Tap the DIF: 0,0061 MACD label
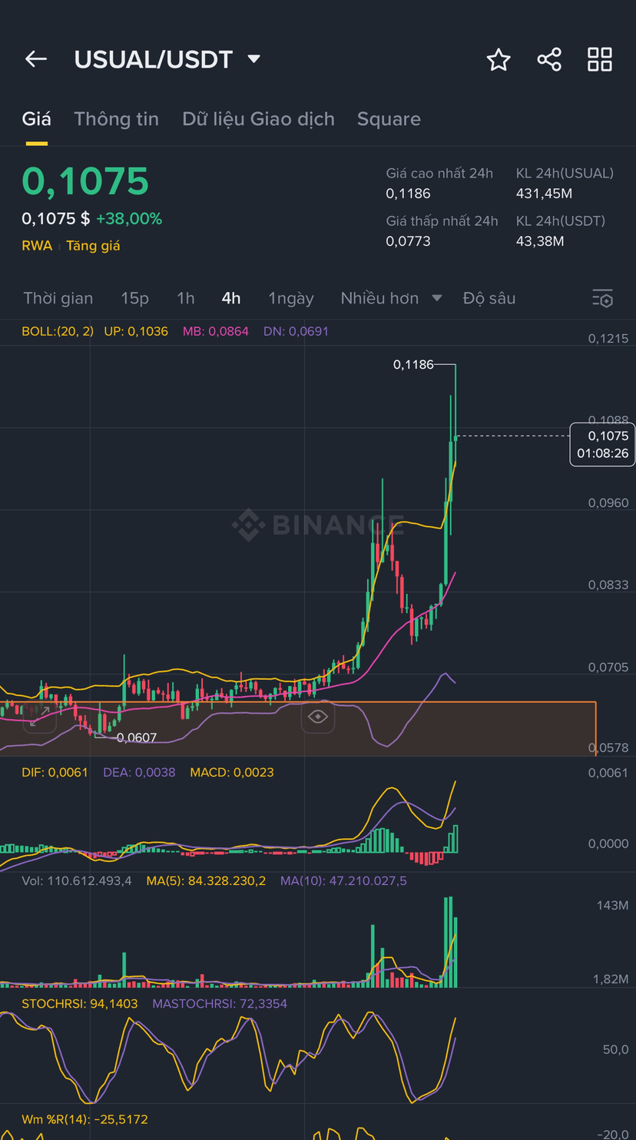 (x=55, y=772)
